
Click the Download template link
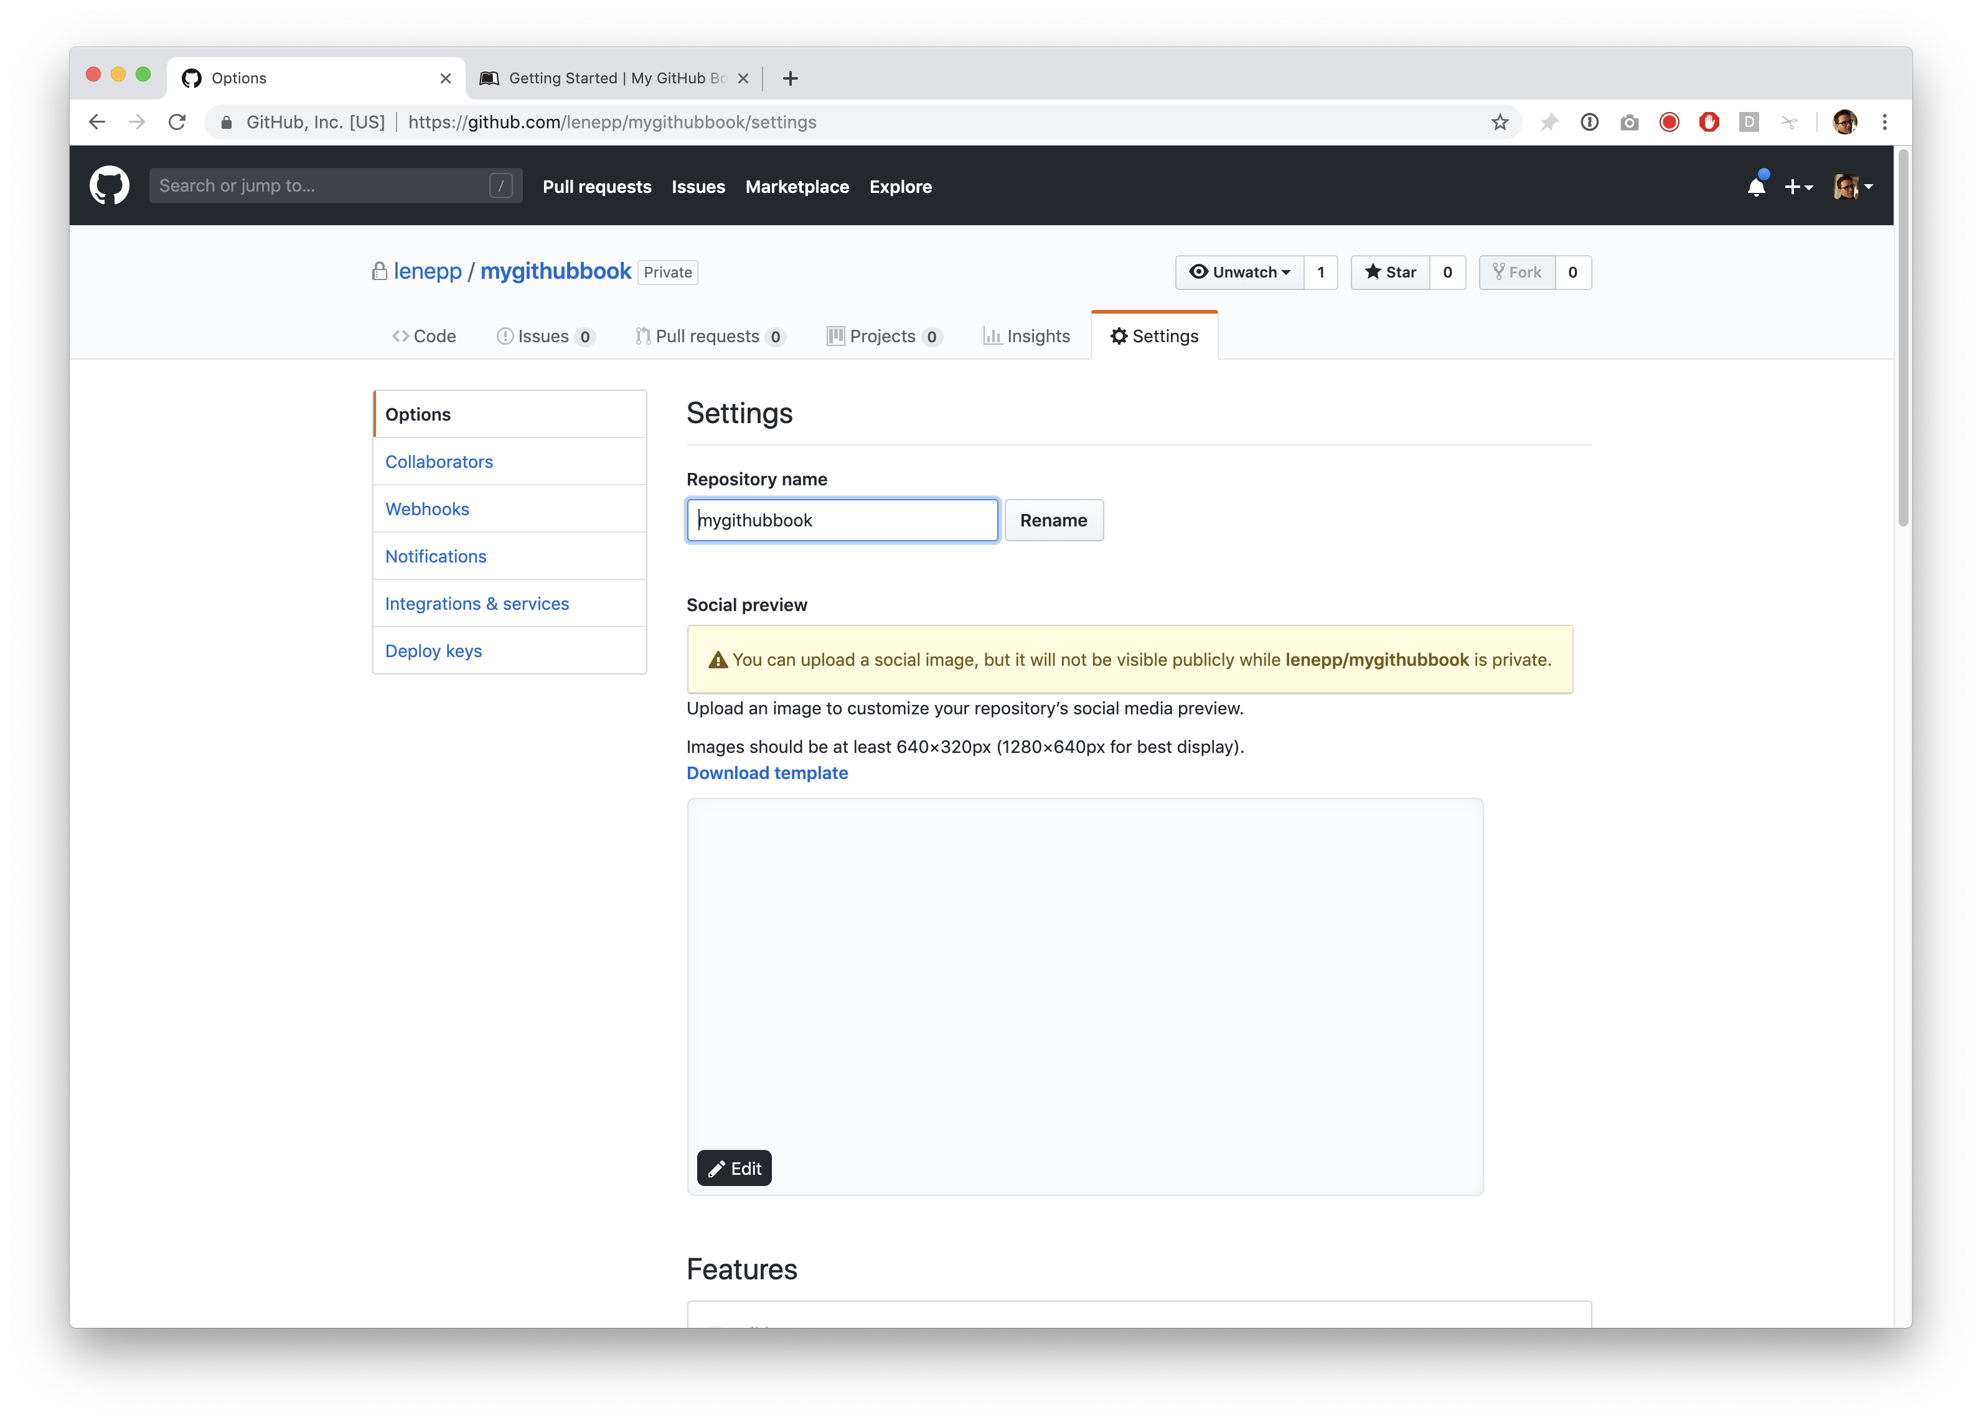click(768, 772)
